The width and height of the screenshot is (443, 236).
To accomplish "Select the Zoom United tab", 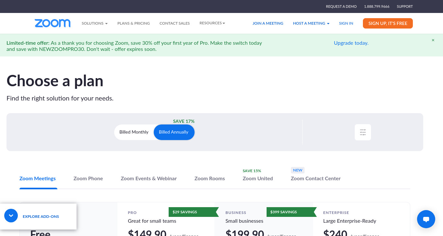I will tap(258, 179).
